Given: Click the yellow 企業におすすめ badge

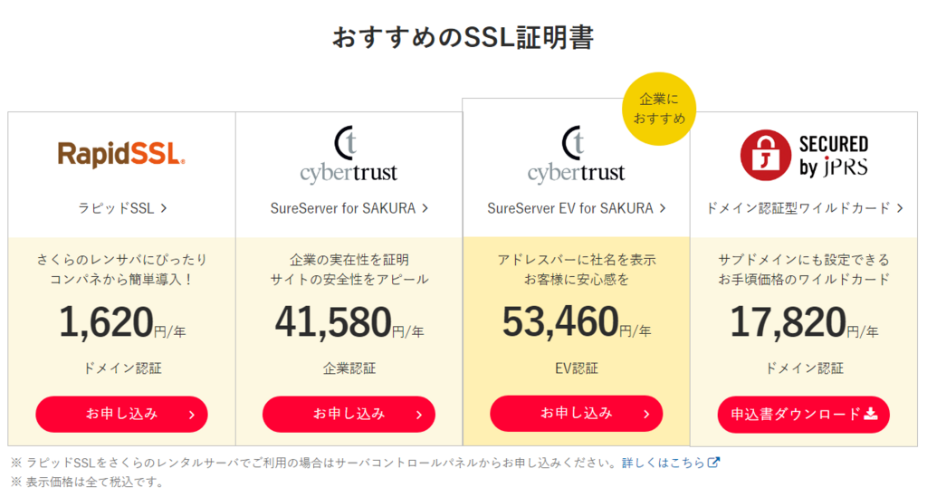Looking at the screenshot, I should point(656,109).
